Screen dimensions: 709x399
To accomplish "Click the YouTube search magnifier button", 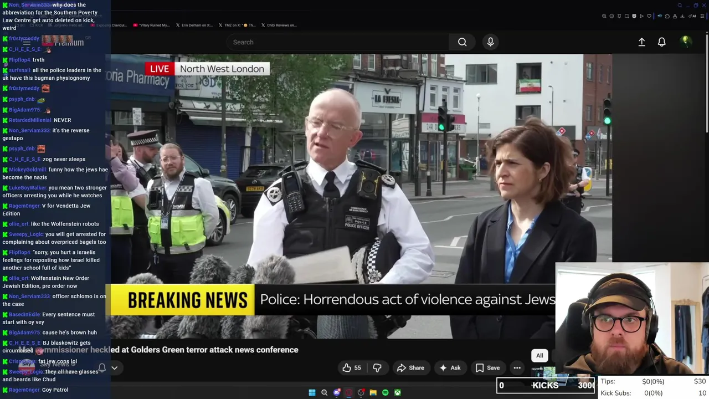I will (462, 42).
